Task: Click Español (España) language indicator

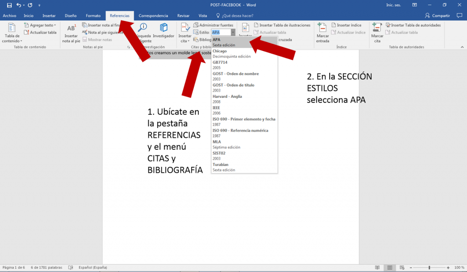Action: point(93,267)
